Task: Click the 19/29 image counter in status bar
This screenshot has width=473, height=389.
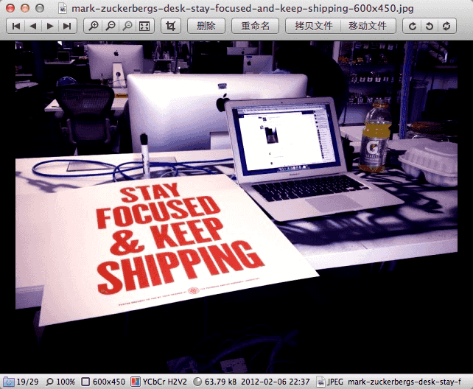Action: pos(21,382)
